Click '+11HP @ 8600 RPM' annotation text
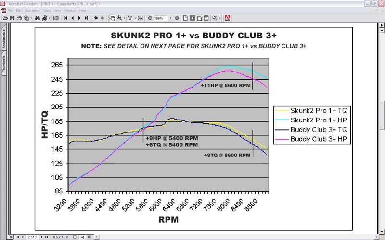The image size is (385, 240). [x=226, y=86]
